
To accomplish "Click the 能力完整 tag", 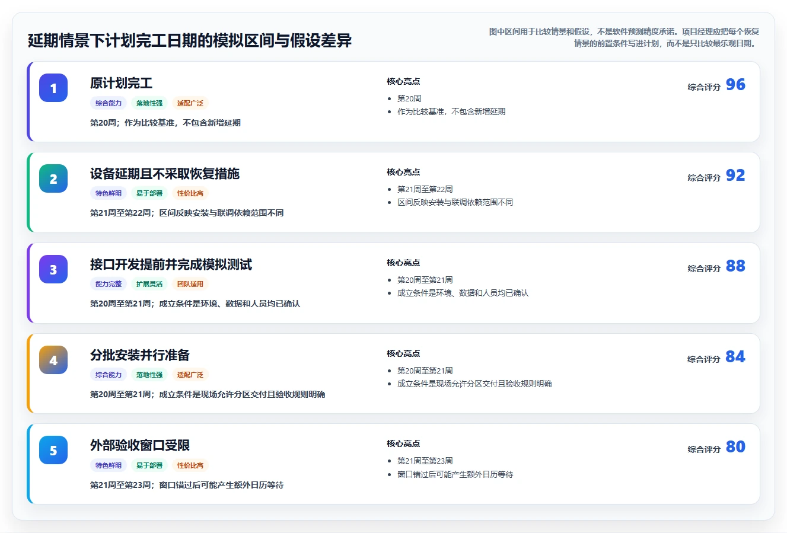I will 109,284.
